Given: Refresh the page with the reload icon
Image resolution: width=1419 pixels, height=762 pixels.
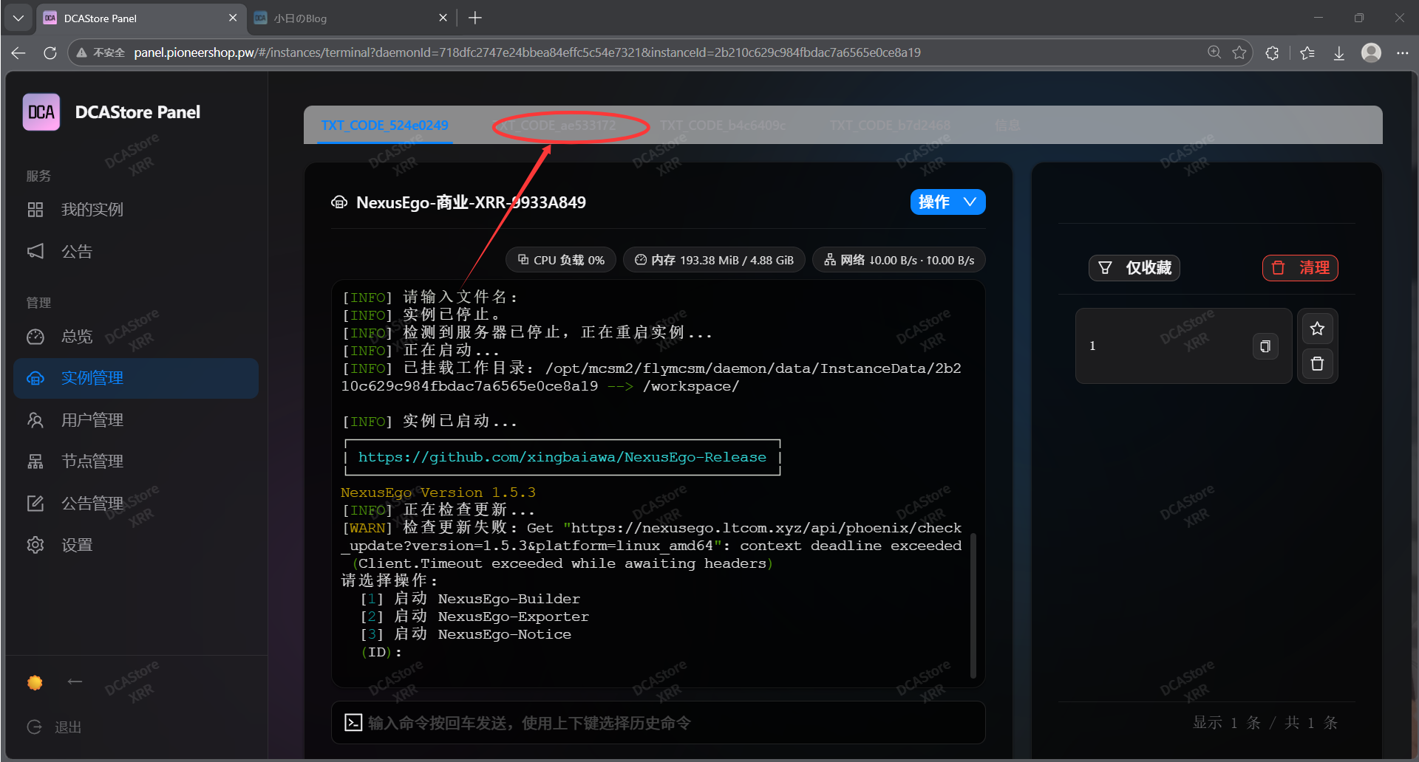Looking at the screenshot, I should [50, 52].
